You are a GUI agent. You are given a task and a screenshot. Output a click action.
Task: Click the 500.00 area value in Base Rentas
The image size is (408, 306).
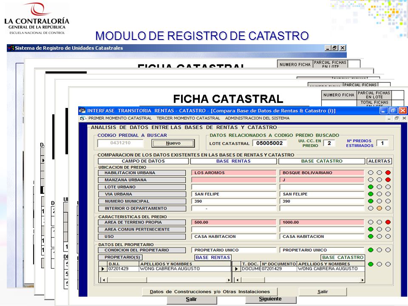[234, 222]
